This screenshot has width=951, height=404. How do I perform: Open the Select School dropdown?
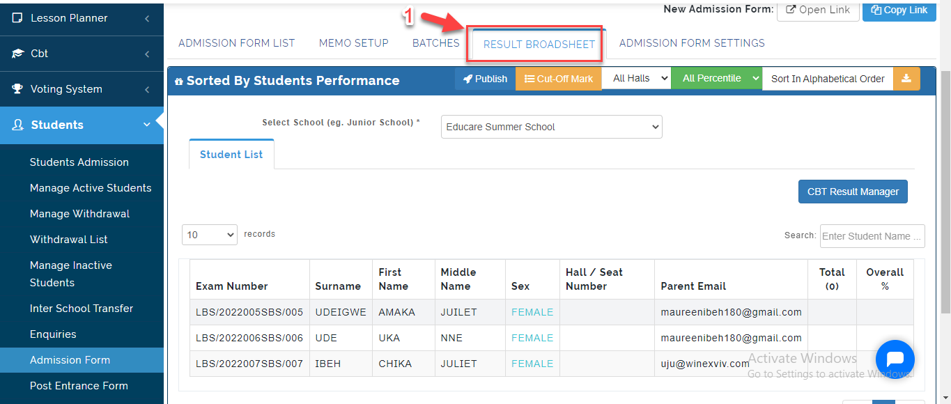click(552, 127)
